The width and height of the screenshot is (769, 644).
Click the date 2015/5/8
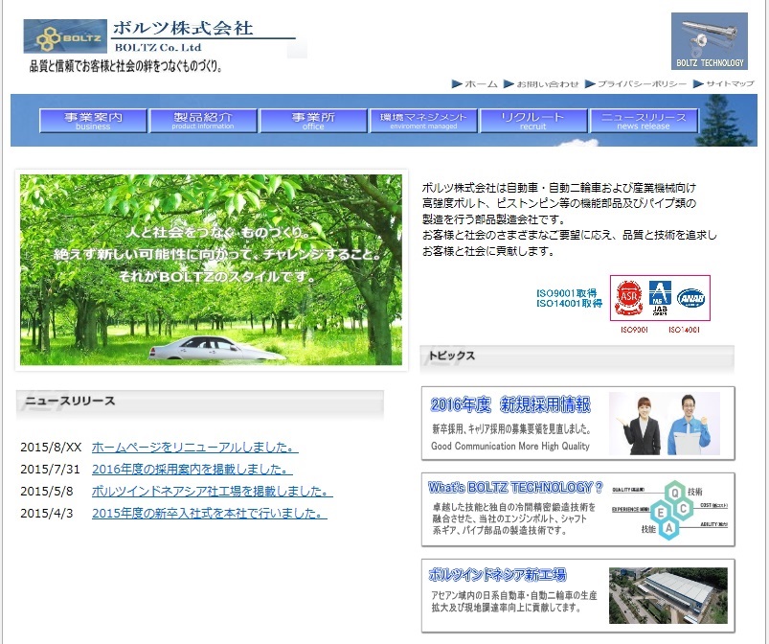[47, 492]
